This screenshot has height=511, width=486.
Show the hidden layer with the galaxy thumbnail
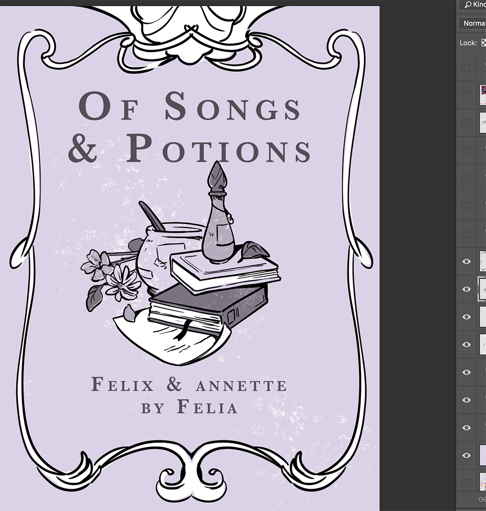tap(466, 95)
